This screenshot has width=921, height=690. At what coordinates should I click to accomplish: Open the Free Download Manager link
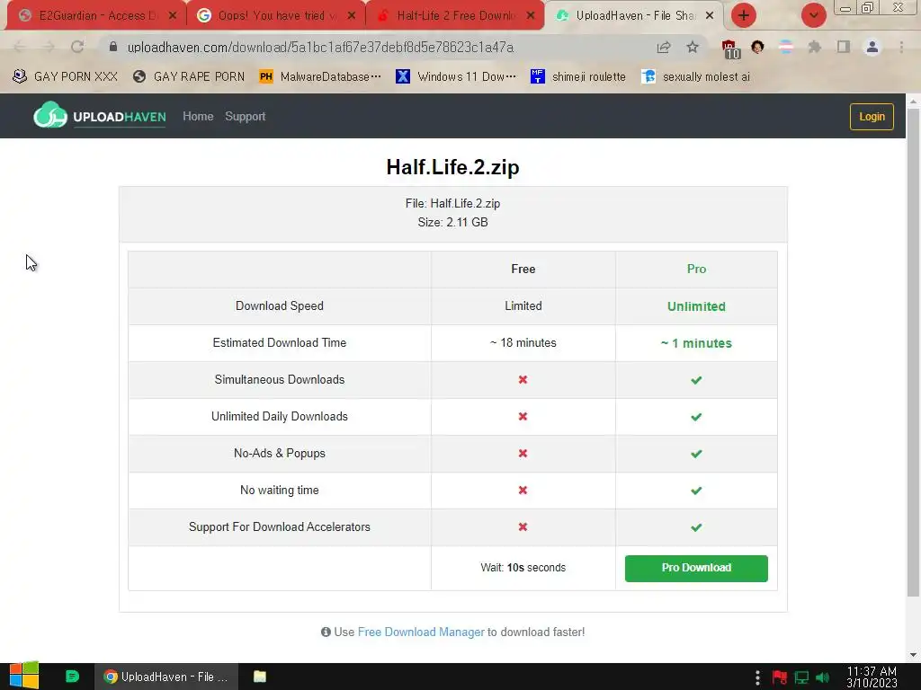point(421,632)
